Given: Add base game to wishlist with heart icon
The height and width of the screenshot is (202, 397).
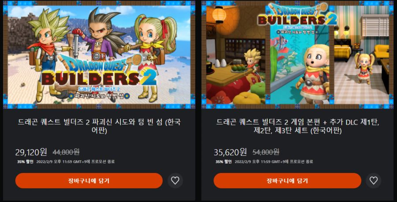Looking at the screenshot, I should (x=175, y=180).
